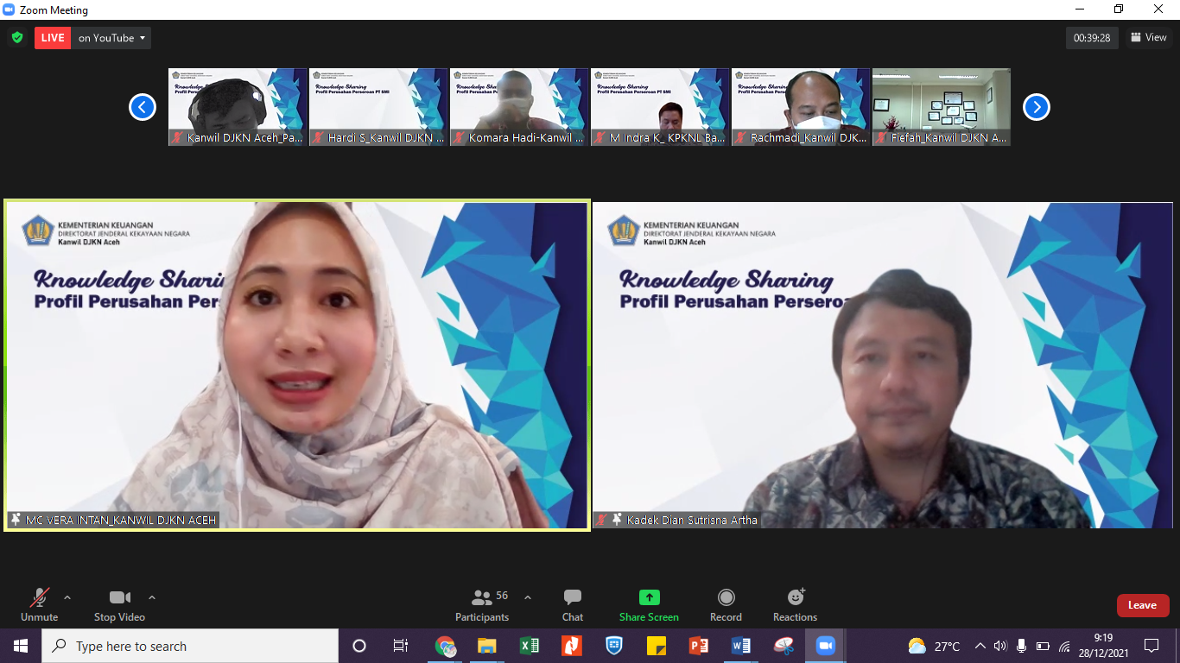Open the View layout menu
Image resolution: width=1180 pixels, height=663 pixels.
[x=1148, y=38]
